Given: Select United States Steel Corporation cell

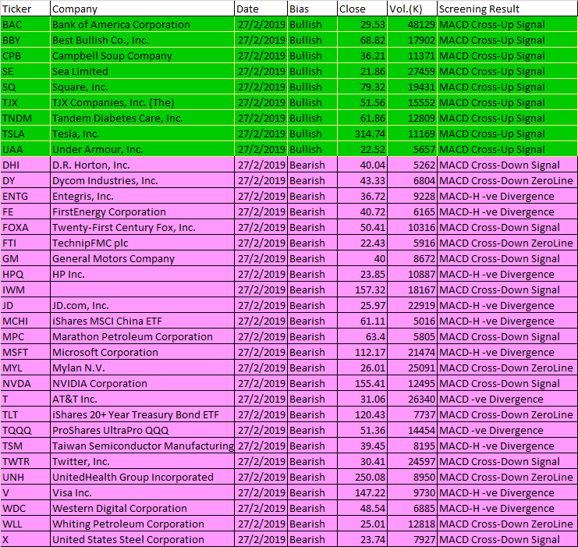Looking at the screenshot, I should 142,540.
